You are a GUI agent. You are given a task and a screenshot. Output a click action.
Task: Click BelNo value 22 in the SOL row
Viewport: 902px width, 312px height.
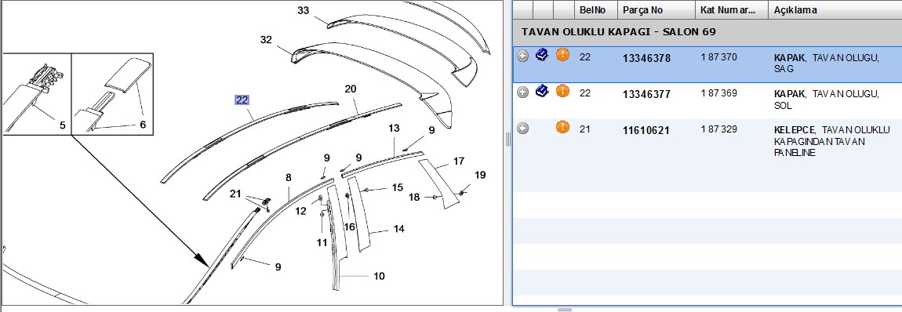(585, 93)
